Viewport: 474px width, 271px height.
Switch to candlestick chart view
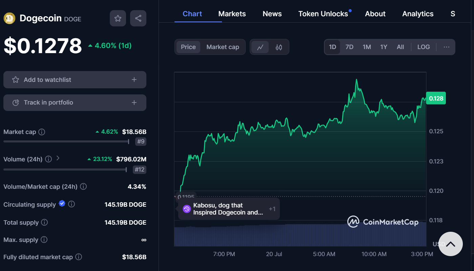(x=279, y=47)
